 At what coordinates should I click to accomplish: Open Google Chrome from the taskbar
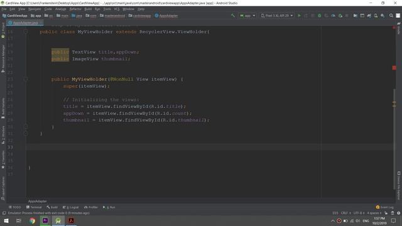(32, 220)
